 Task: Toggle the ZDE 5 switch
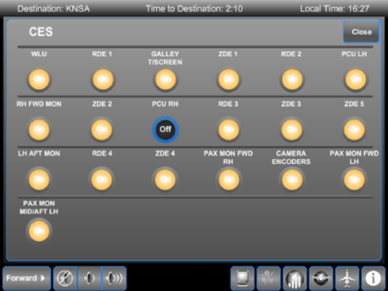[355, 129]
